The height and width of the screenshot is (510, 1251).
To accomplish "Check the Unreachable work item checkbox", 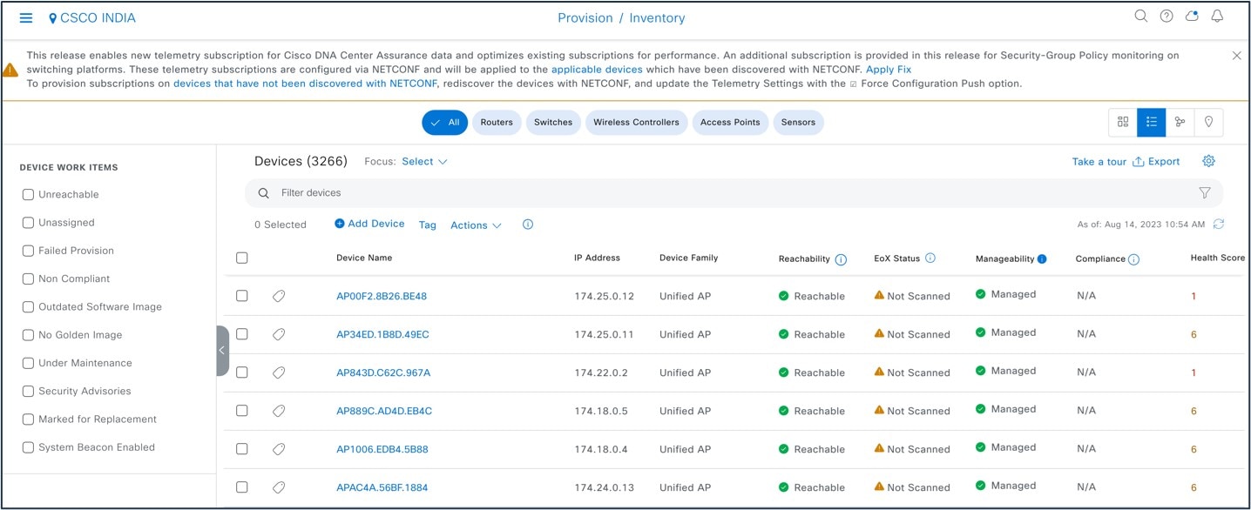I will (28, 194).
